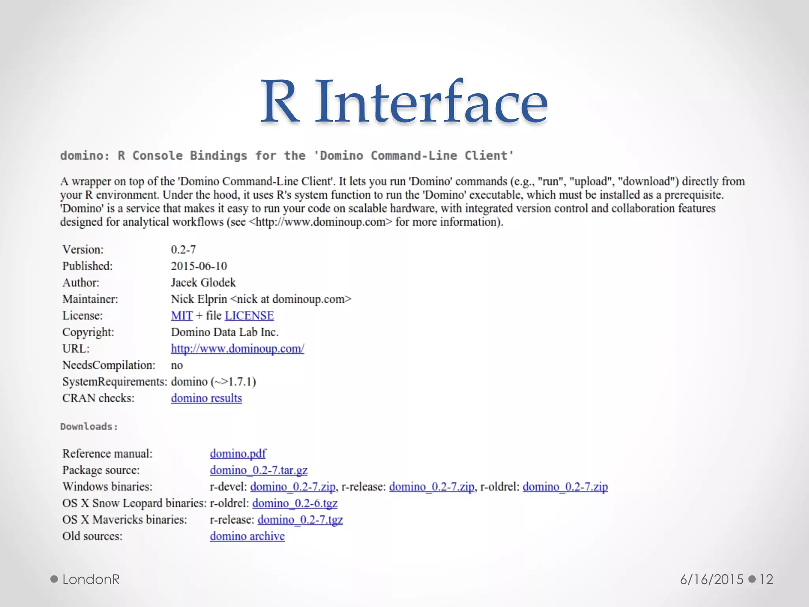Download r-devel domino_0.2-7.zip Windows binary
This screenshot has width=809, height=607.
293,486
